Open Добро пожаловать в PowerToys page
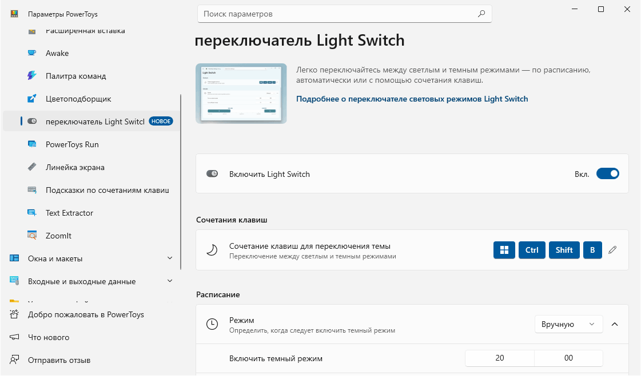Image resolution: width=641 pixels, height=376 pixels. click(86, 314)
